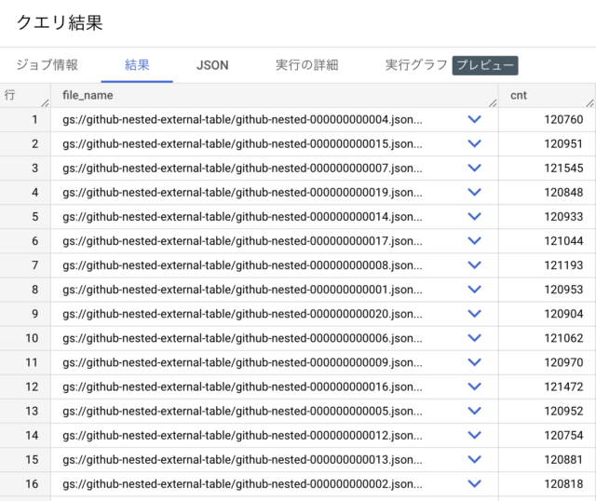Expand file_name cell ending 000000000012.json
596x501 pixels.
coord(474,435)
